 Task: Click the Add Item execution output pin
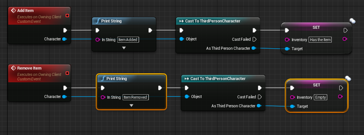[65, 30]
